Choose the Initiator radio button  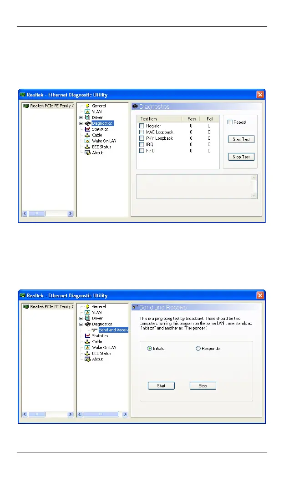coord(150,349)
